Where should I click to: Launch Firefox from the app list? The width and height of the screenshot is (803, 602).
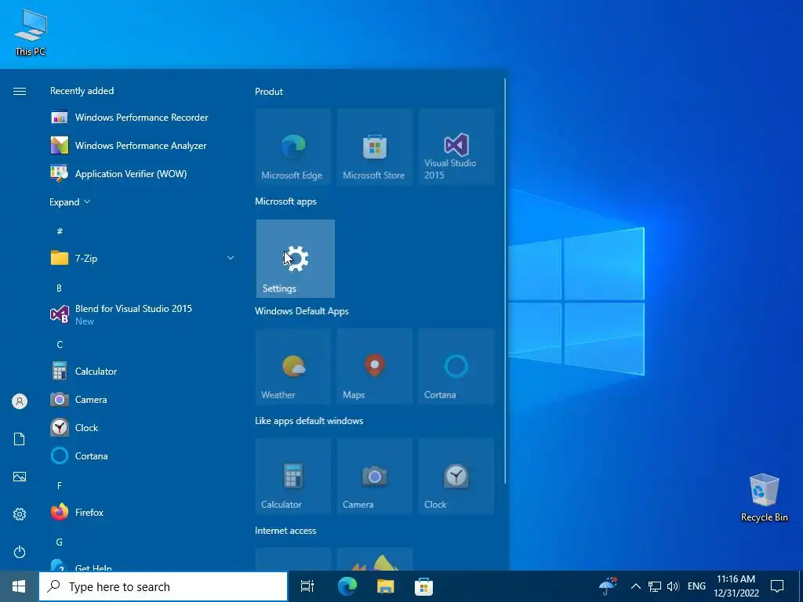[x=141, y=512]
